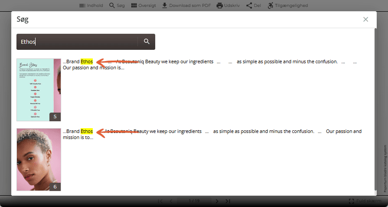This screenshot has width=388, height=207.
Task: Open the Indhold contents menu
Action: 91,6
